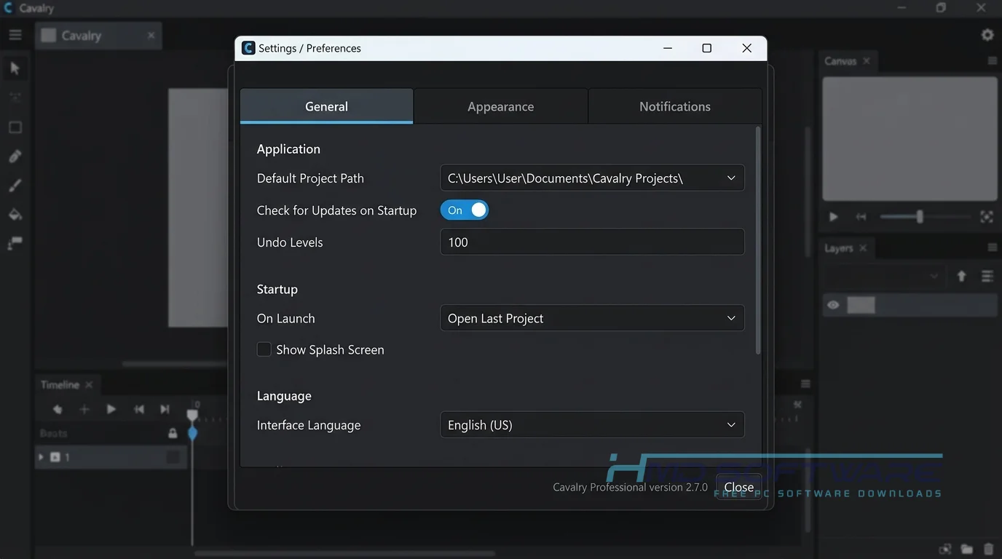Click the Cavalry app logo in main title bar
Image resolution: width=1002 pixels, height=559 pixels.
[x=8, y=8]
